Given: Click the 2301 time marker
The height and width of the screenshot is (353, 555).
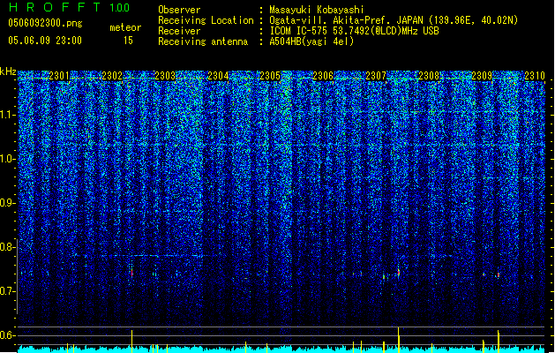Looking at the screenshot, I should point(59,76).
